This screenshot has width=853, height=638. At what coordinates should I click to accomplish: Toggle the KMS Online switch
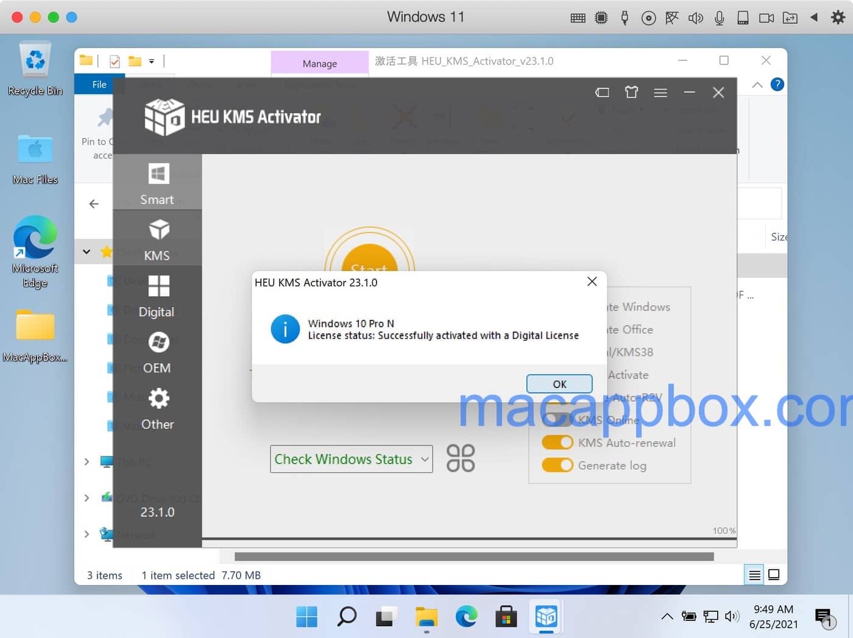(557, 419)
